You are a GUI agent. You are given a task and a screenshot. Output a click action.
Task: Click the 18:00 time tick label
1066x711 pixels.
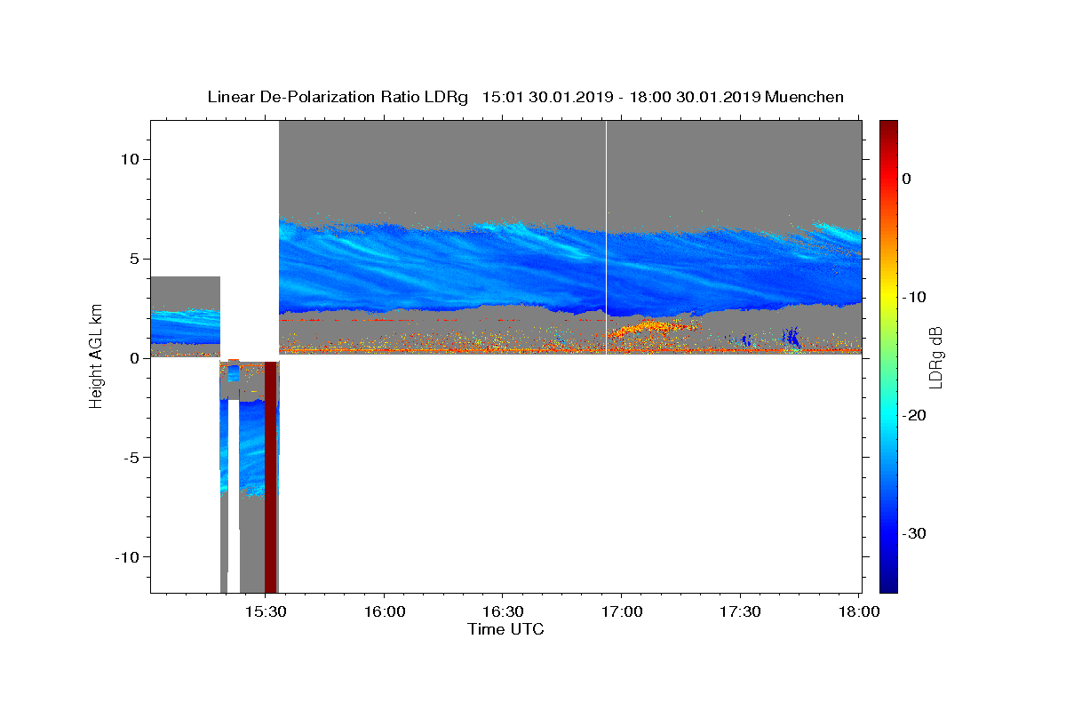858,612
